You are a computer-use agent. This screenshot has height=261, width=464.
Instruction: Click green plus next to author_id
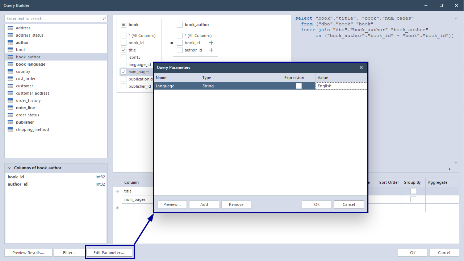click(x=211, y=50)
